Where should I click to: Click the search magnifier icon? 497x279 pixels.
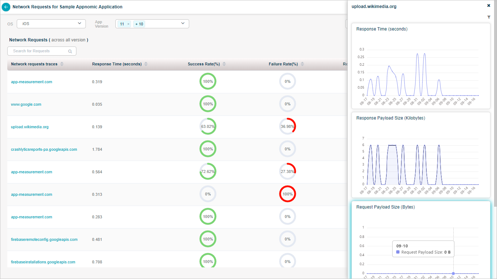[70, 51]
